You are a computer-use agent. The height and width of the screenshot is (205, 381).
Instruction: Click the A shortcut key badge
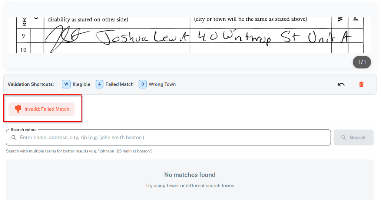click(99, 84)
